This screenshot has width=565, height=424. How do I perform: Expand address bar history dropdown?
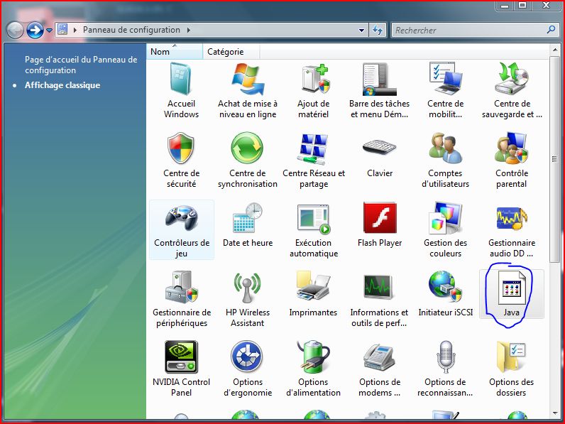361,31
